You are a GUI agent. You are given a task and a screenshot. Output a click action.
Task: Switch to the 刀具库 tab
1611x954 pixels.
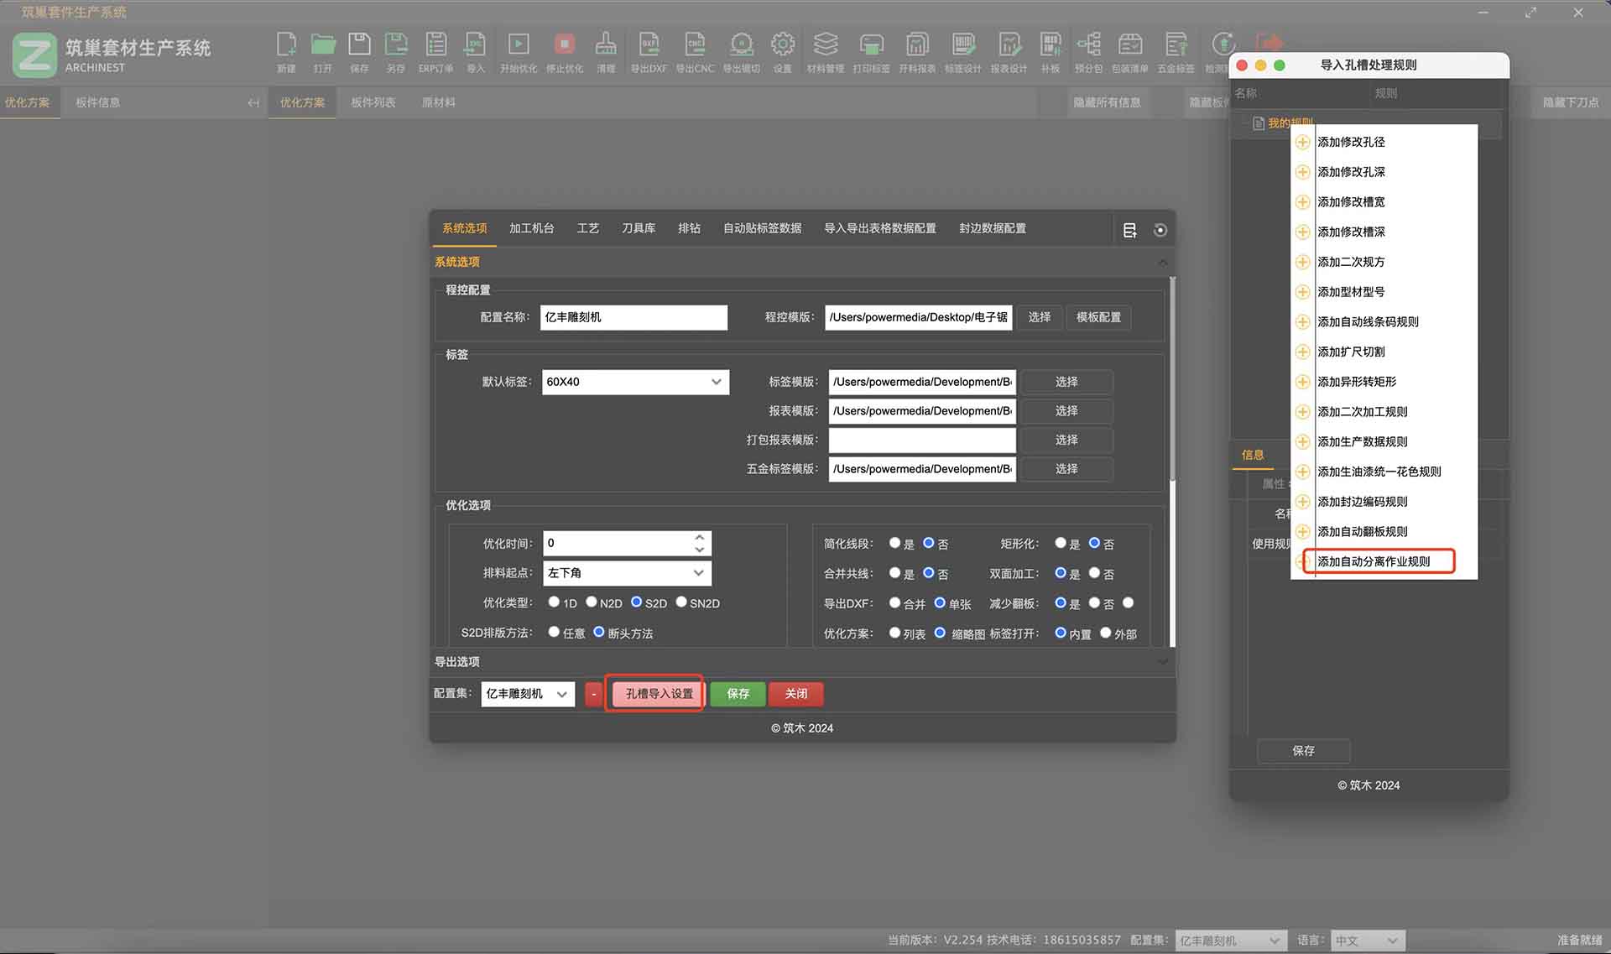click(639, 228)
